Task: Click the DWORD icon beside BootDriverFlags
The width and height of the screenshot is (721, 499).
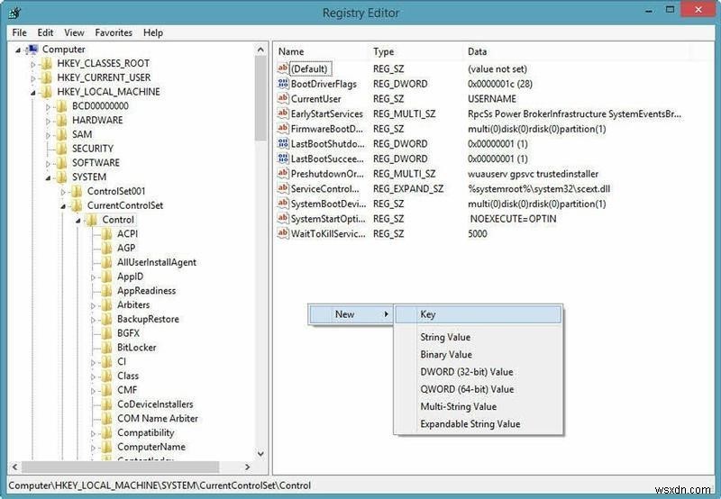Action: coord(283,84)
